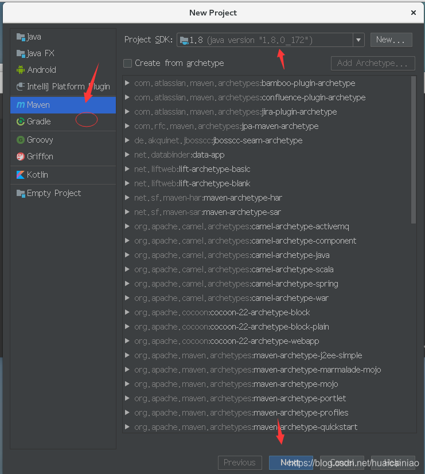This screenshot has height=474, width=425.
Task: Select camel-archetype-java row
Action: (x=267, y=255)
